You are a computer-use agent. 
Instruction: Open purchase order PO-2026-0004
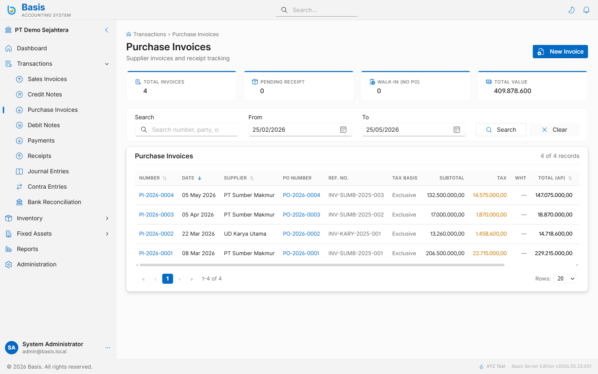301,195
